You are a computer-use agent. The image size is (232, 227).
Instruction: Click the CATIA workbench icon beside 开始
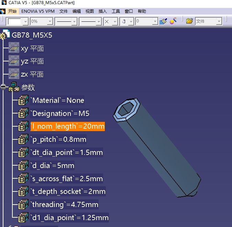[3, 11]
